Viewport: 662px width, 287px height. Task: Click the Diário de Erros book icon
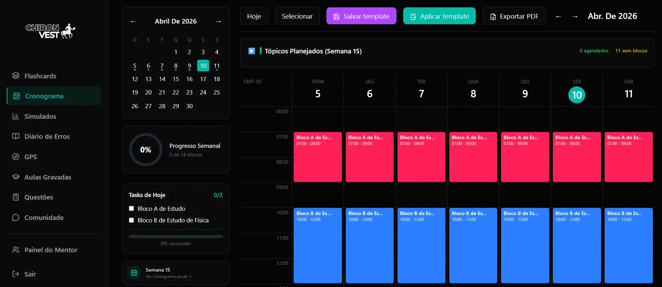(x=16, y=136)
